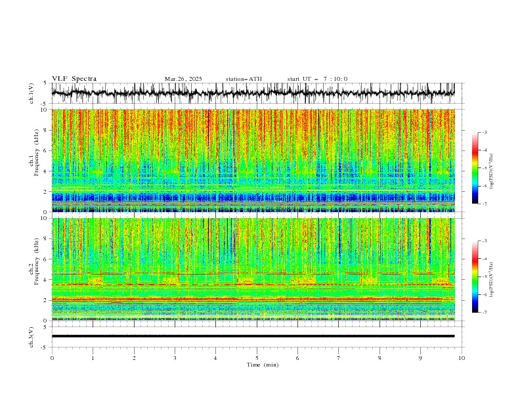Click time axis tick label '4'

point(215,358)
